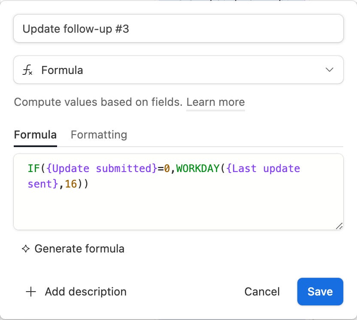The width and height of the screenshot is (357, 320).
Task: Click the number 16 in the formula
Action: pyautogui.click(x=70, y=185)
